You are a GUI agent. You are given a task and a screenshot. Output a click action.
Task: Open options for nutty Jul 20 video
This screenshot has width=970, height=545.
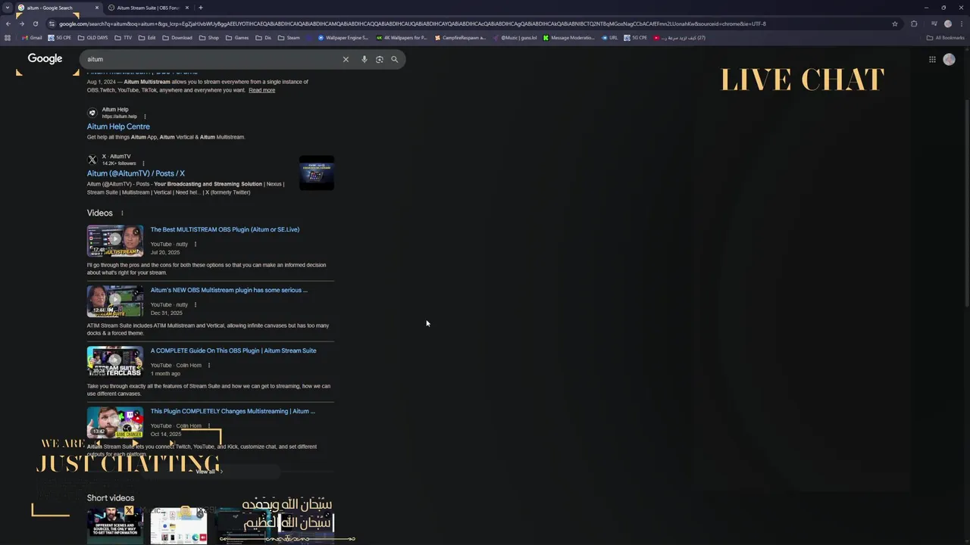click(196, 244)
